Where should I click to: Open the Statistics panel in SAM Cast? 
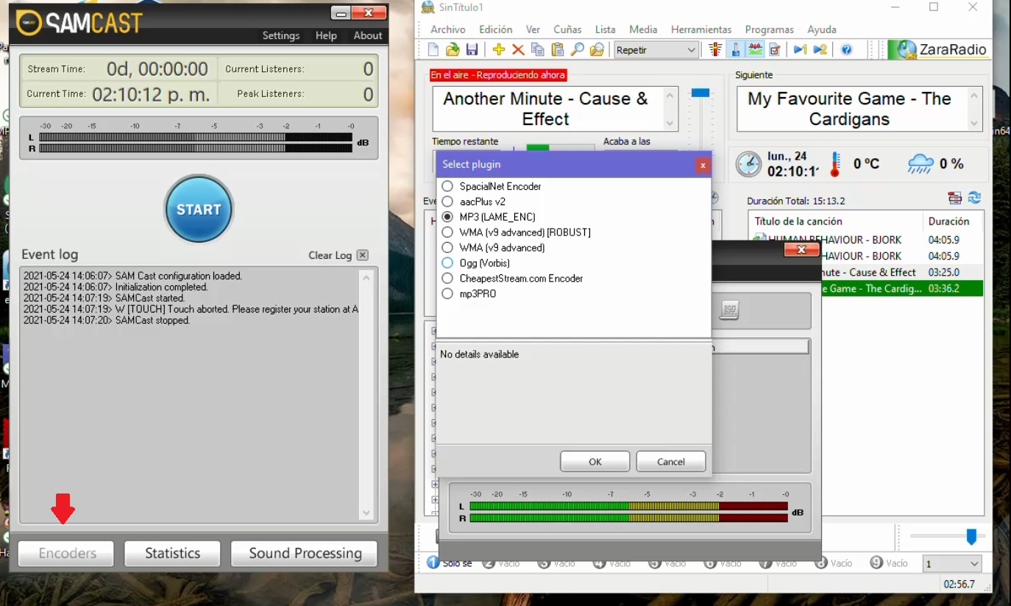point(173,553)
